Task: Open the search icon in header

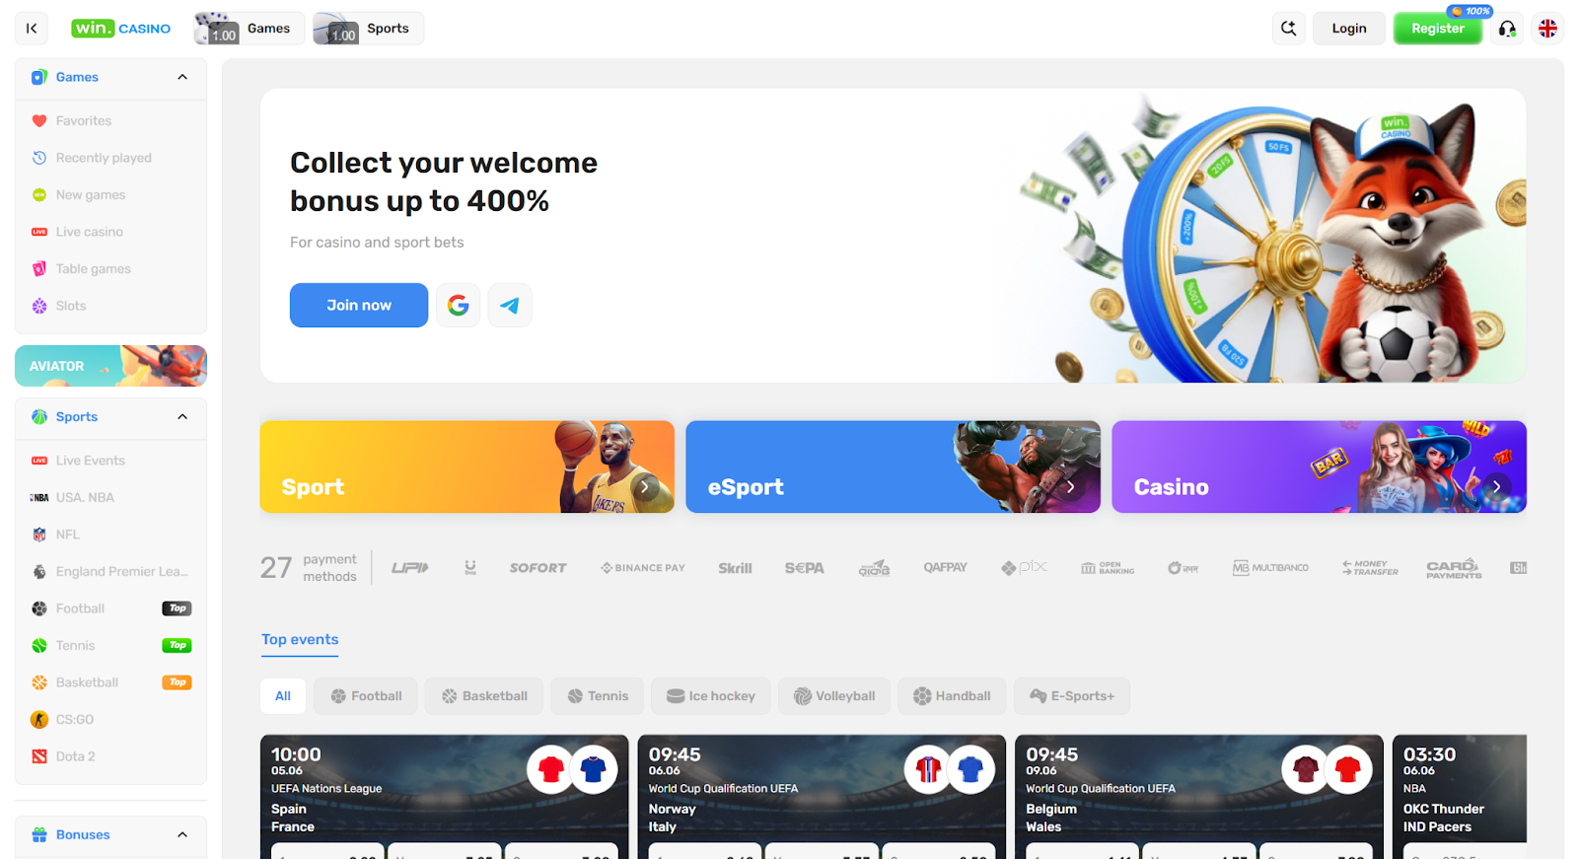Action: [1288, 29]
